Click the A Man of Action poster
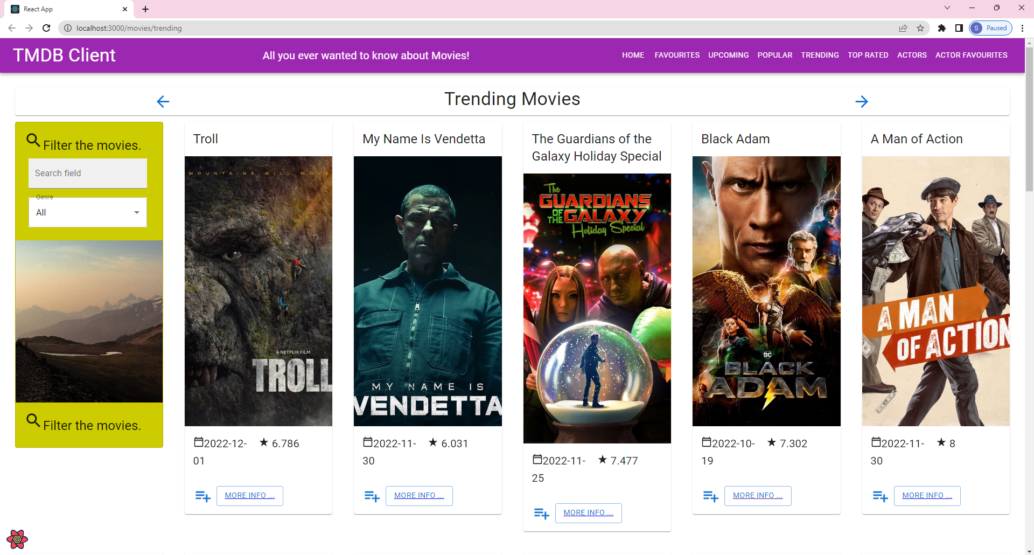Viewport: 1034px width, 555px height. click(935, 291)
